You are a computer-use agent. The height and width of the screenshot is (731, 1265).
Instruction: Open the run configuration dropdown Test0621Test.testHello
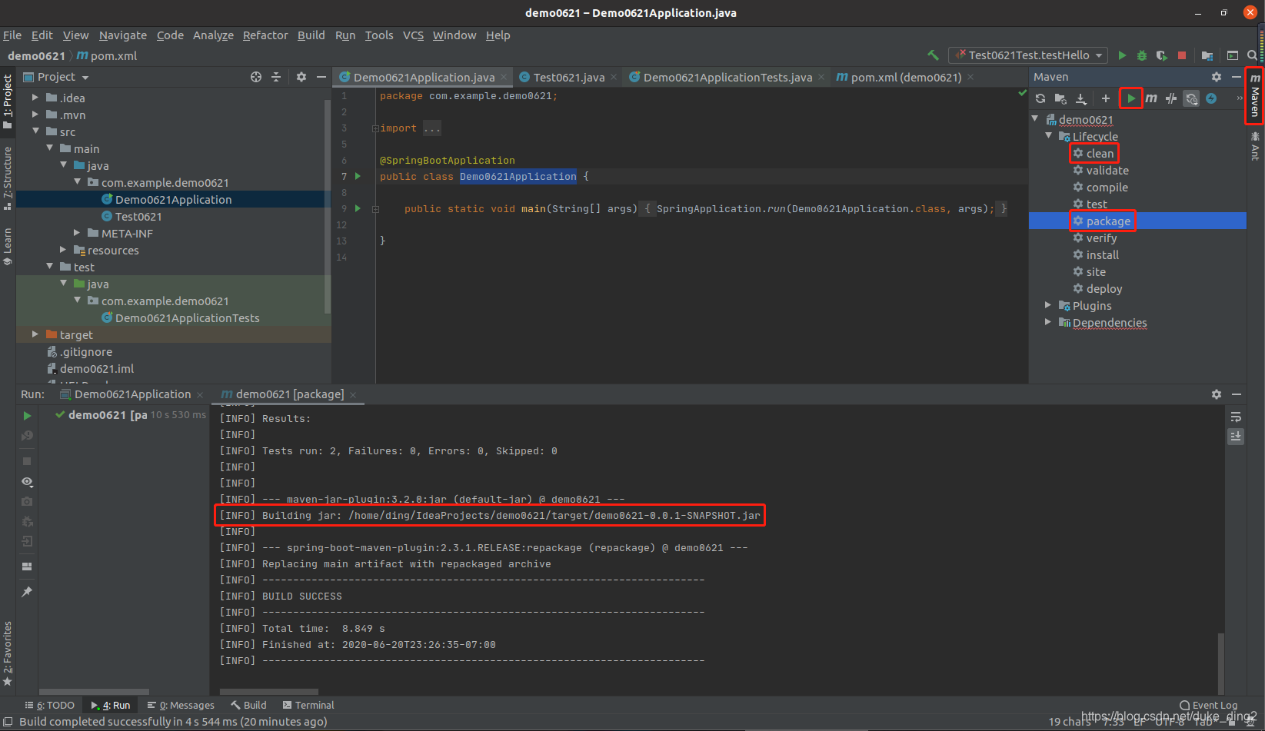click(1029, 55)
